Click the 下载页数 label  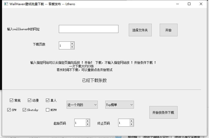pos(39,44)
